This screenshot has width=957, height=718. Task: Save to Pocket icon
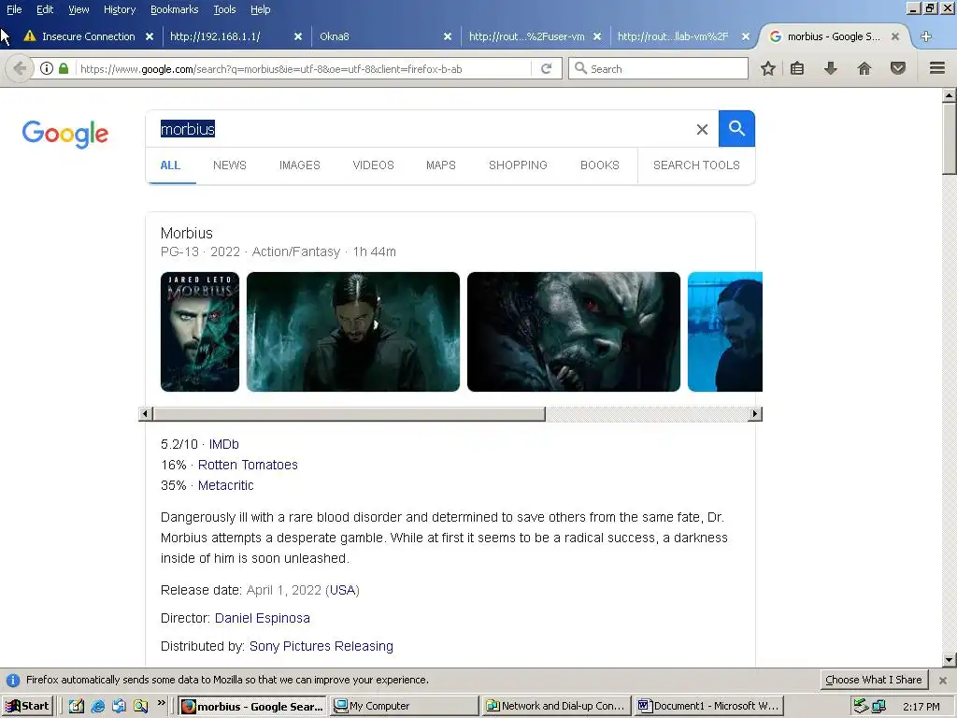[x=898, y=68]
